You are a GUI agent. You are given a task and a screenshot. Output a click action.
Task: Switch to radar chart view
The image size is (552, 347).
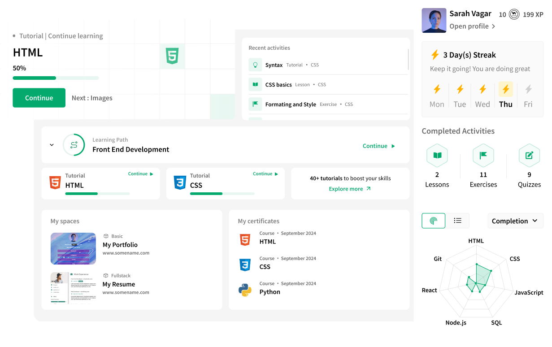pos(433,221)
